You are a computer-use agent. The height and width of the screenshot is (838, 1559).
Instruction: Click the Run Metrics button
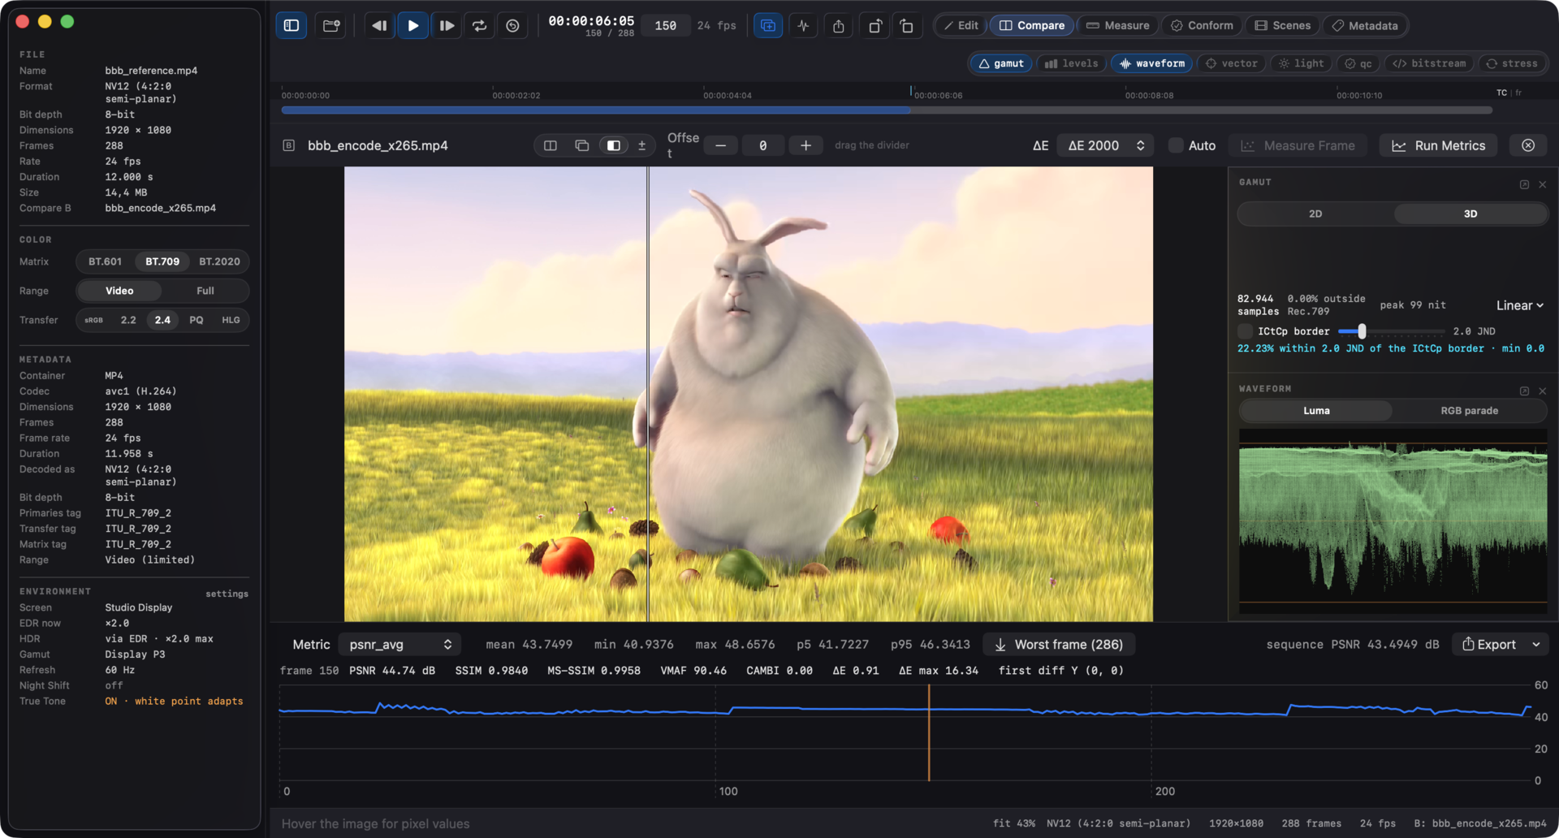tap(1439, 145)
